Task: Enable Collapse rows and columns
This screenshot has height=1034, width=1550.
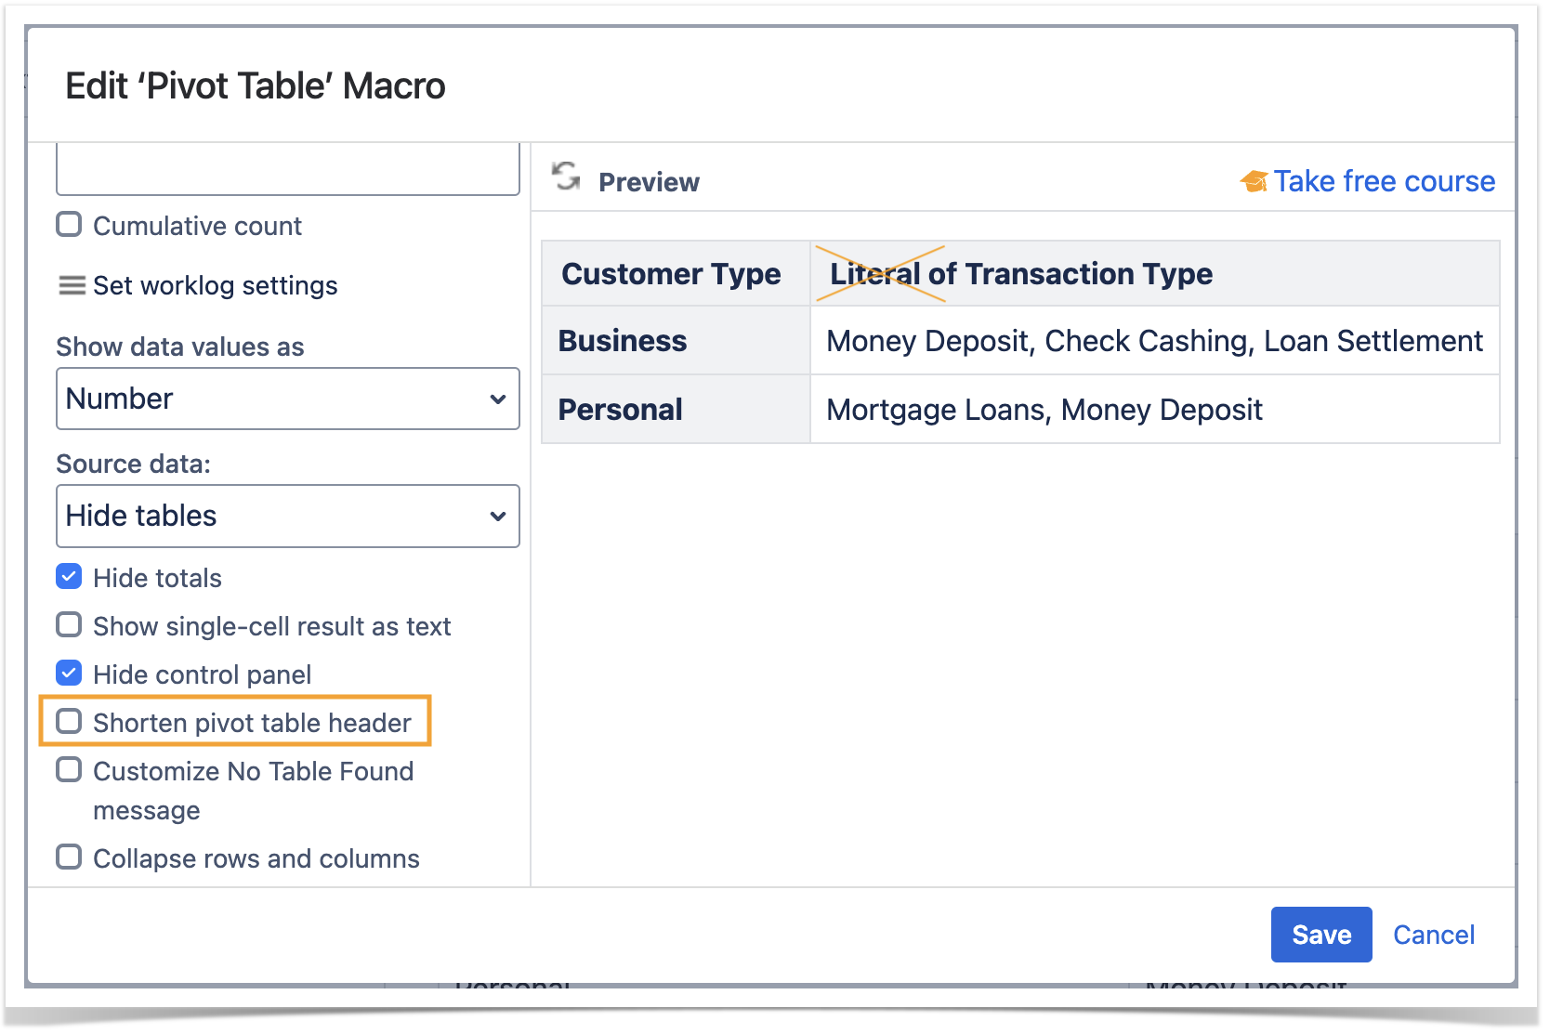Action: point(69,857)
